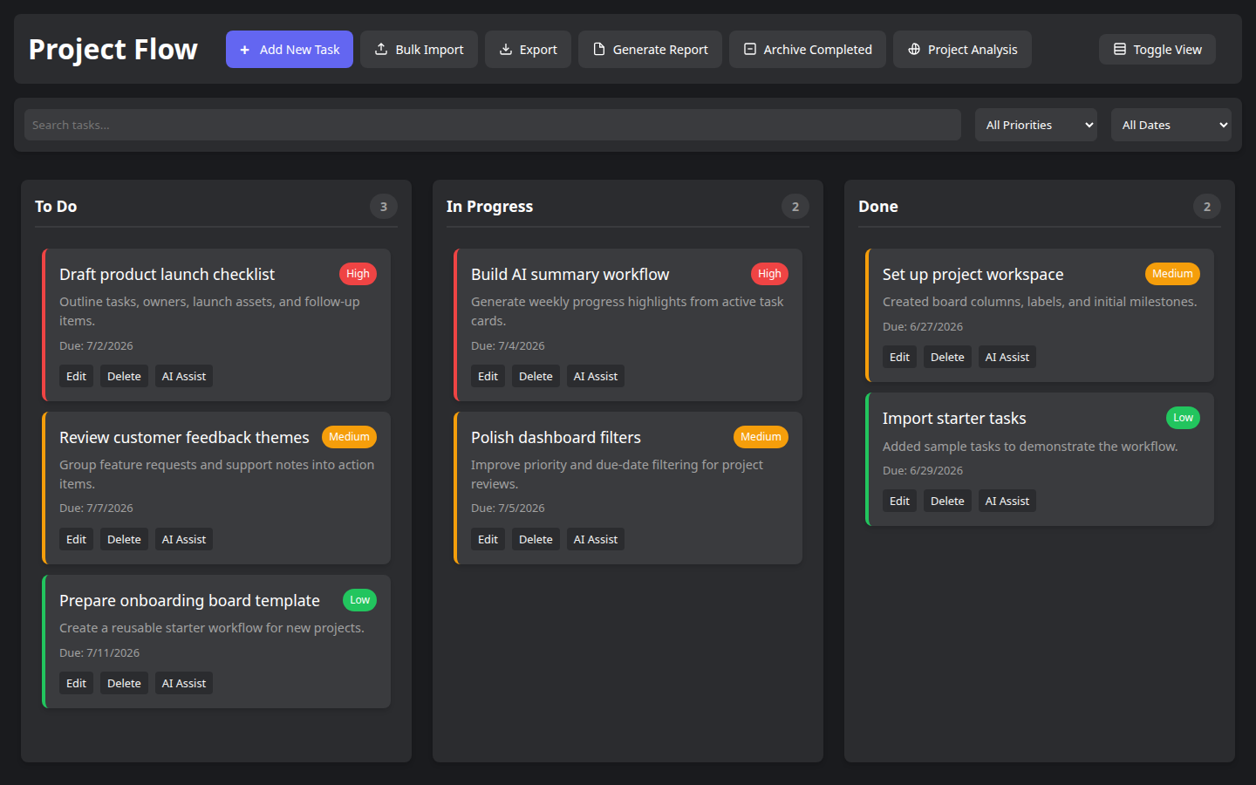Click High badge on Draft product launch checklist
1256x785 pixels.
click(358, 274)
